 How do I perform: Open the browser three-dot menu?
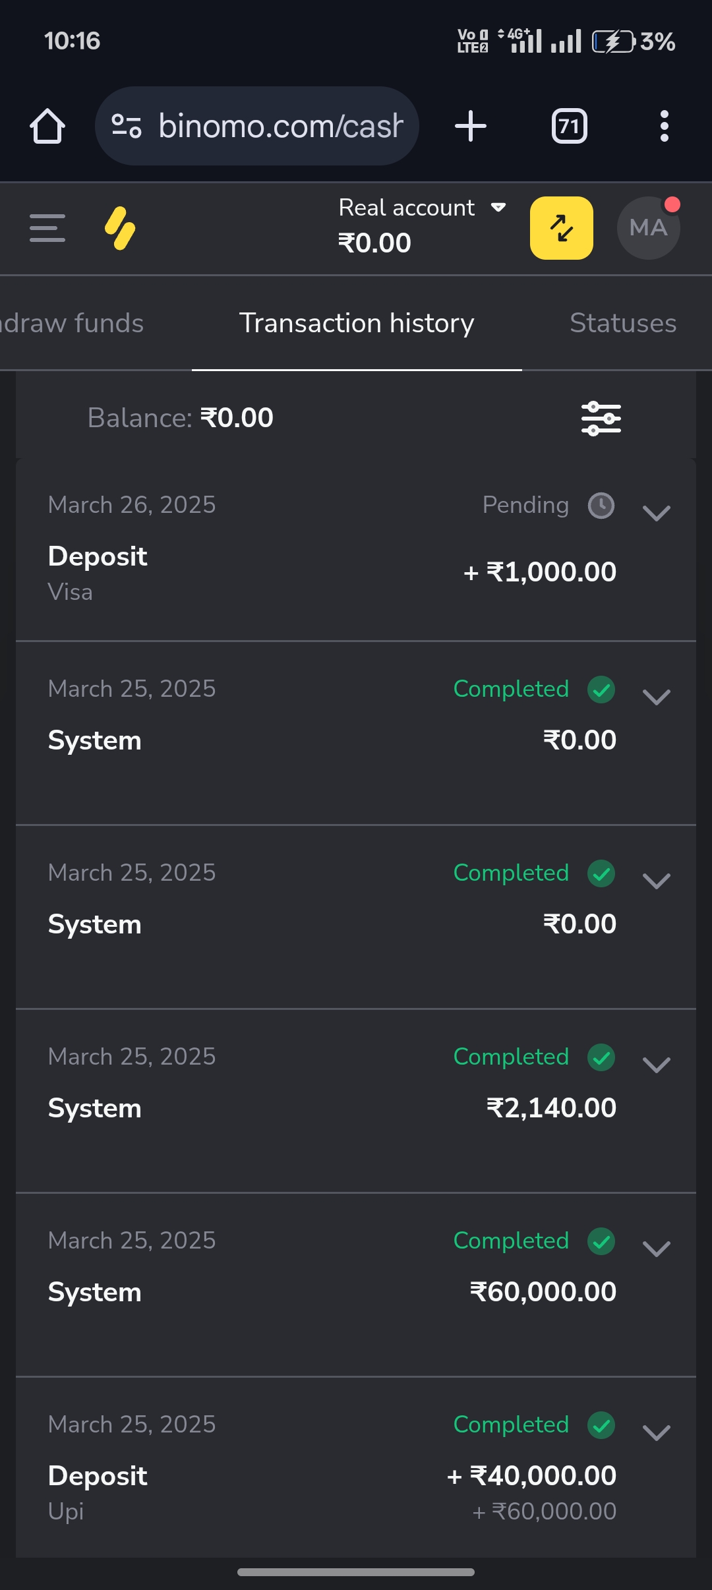(x=664, y=126)
